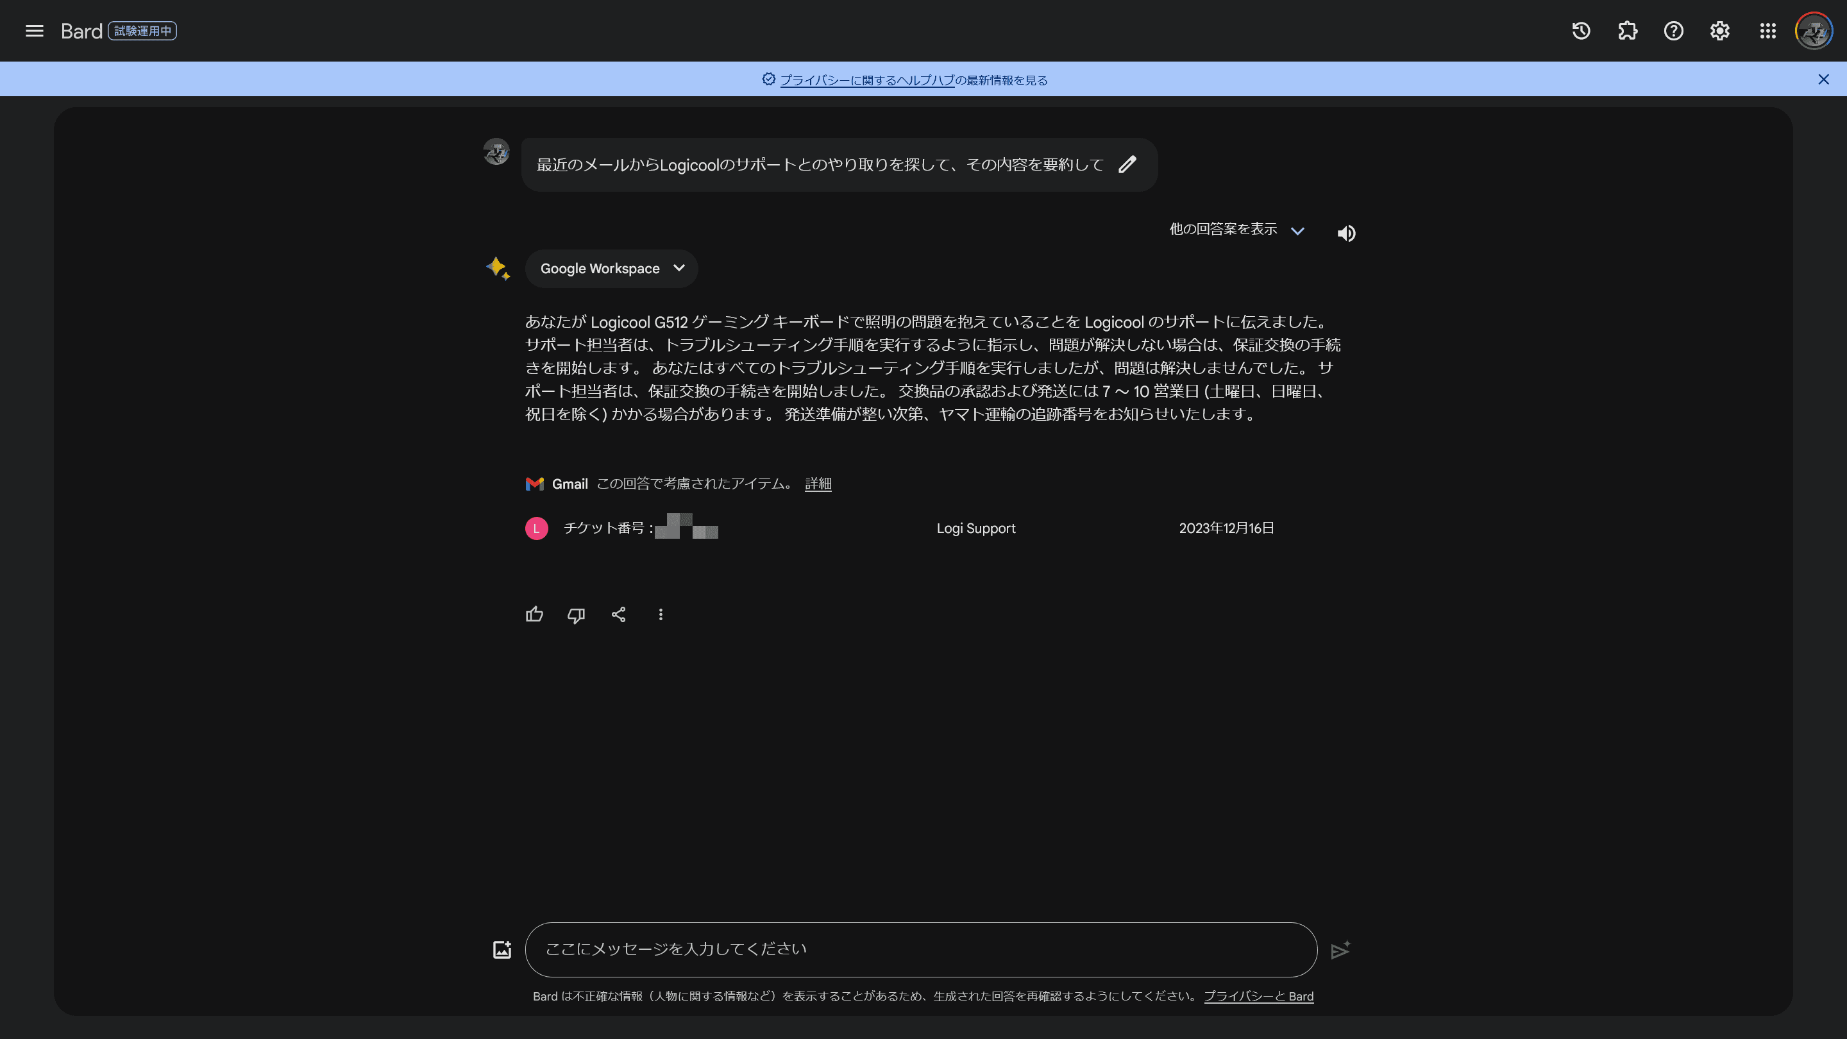The width and height of the screenshot is (1847, 1039).
Task: Click the Bard response summary paragraph
Action: coord(932,368)
